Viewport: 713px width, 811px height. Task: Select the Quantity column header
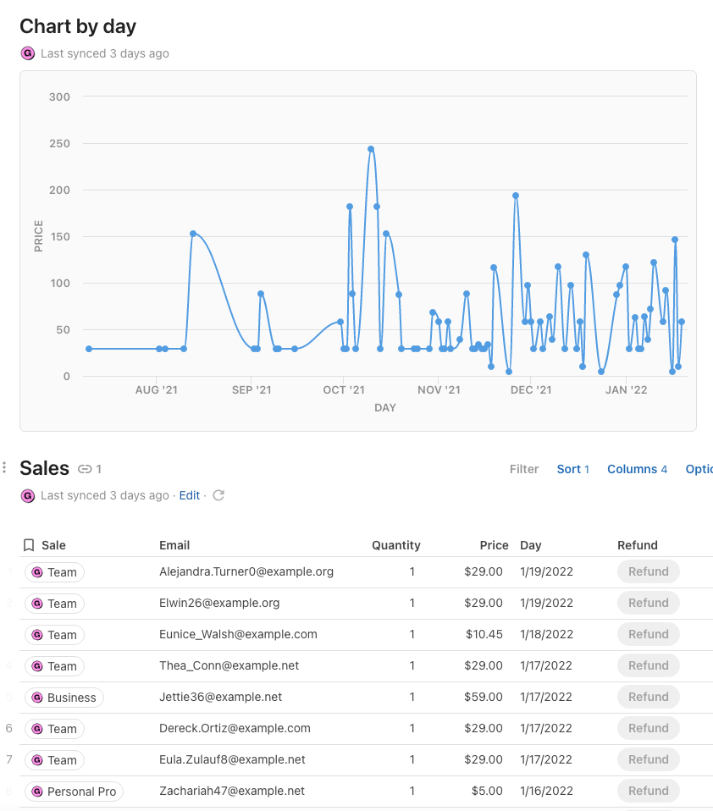(395, 545)
